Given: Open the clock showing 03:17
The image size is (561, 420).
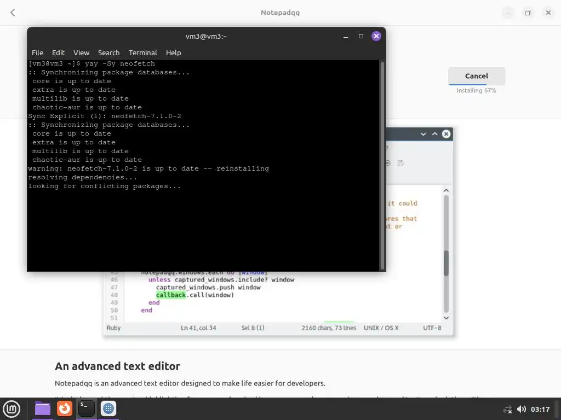Looking at the screenshot, I should pyautogui.click(x=540, y=409).
